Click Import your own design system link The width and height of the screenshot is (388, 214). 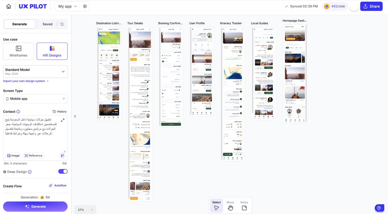[26, 81]
